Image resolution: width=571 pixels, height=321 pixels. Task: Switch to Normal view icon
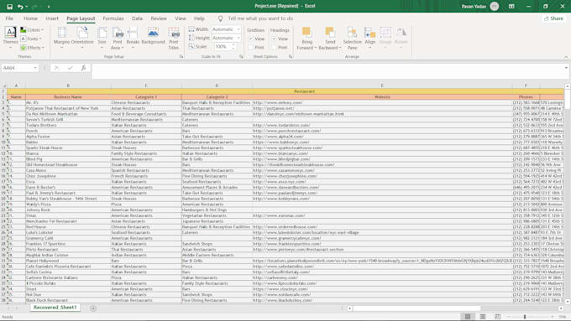click(x=468, y=317)
